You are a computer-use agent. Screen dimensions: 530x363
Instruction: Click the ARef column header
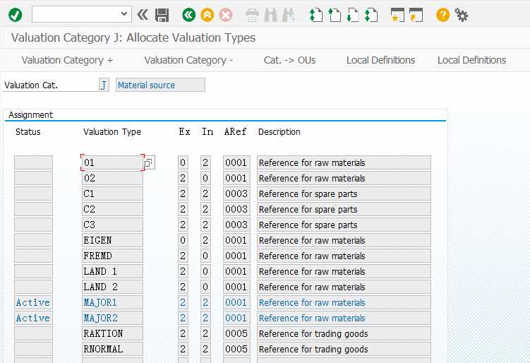236,131
